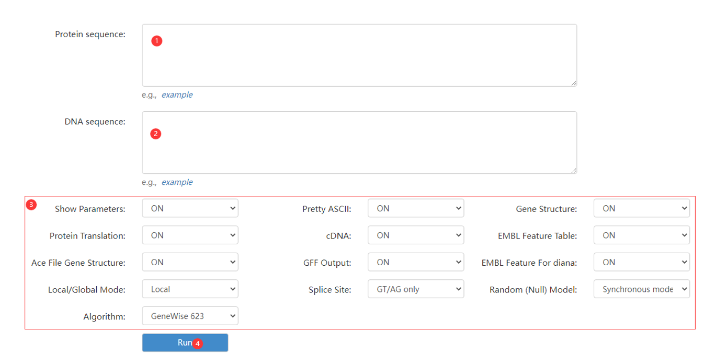Open the GFF Output dropdown
704x355 pixels.
(x=416, y=262)
